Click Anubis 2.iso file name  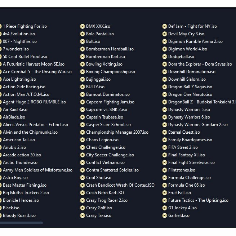click(x=14, y=147)
